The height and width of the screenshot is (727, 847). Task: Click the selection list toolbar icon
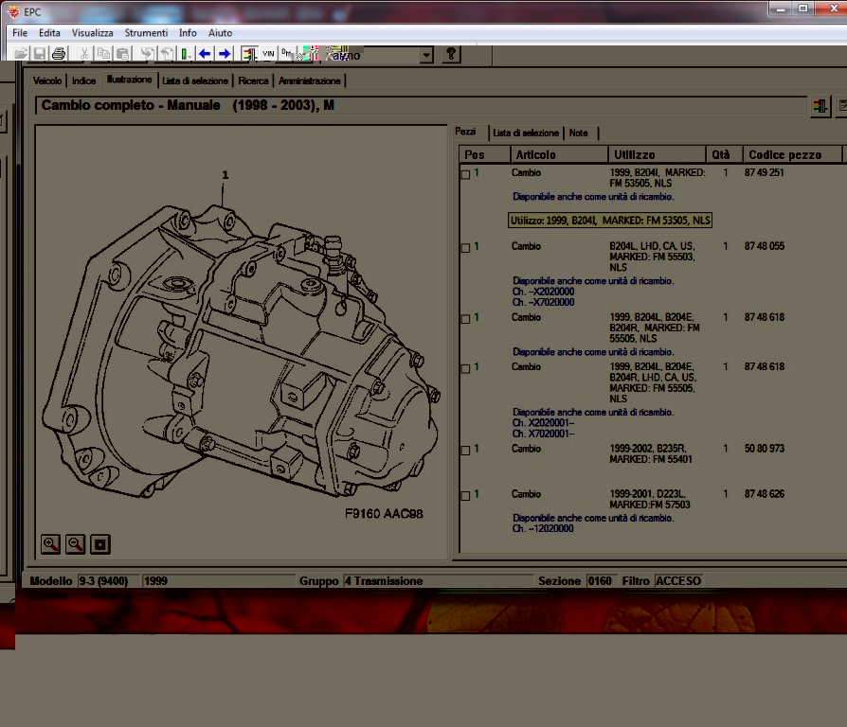(249, 53)
